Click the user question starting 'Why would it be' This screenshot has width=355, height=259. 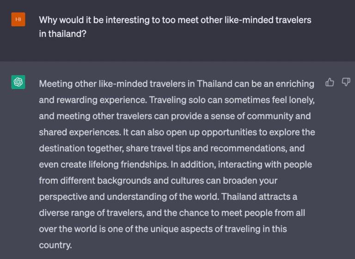click(175, 27)
